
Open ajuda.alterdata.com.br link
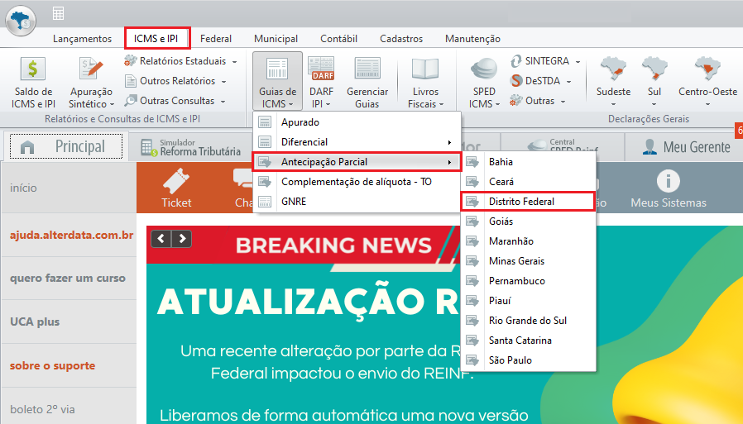coord(71,236)
